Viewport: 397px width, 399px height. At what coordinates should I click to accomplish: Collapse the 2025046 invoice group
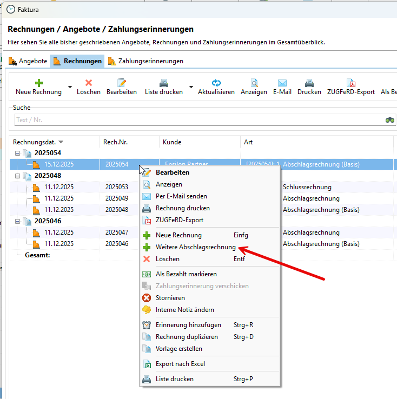[17, 221]
